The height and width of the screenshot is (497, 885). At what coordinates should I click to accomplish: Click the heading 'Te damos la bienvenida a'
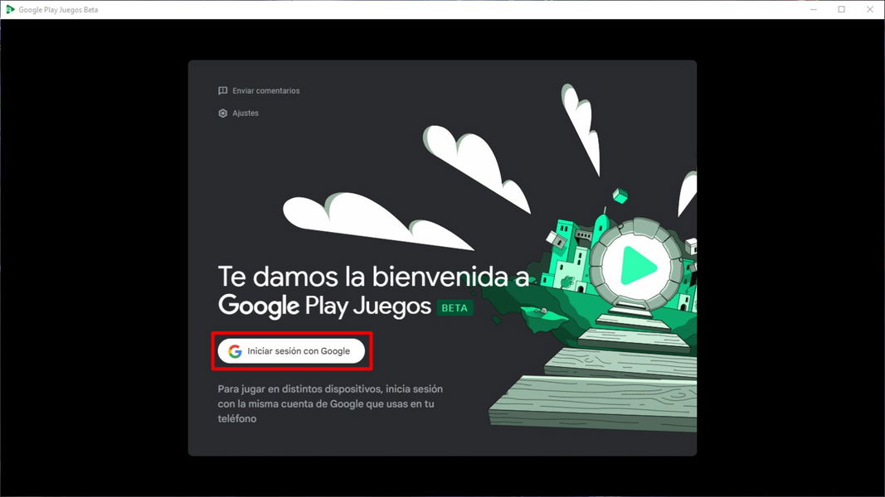coord(373,277)
